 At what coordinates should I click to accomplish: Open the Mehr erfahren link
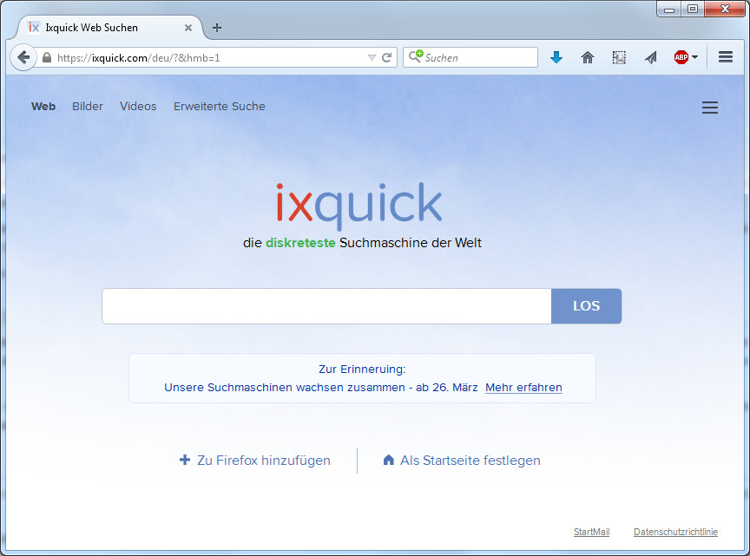pyautogui.click(x=523, y=388)
